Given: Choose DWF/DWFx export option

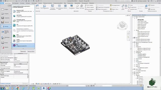Looking at the screenshot, I should point(23,16).
